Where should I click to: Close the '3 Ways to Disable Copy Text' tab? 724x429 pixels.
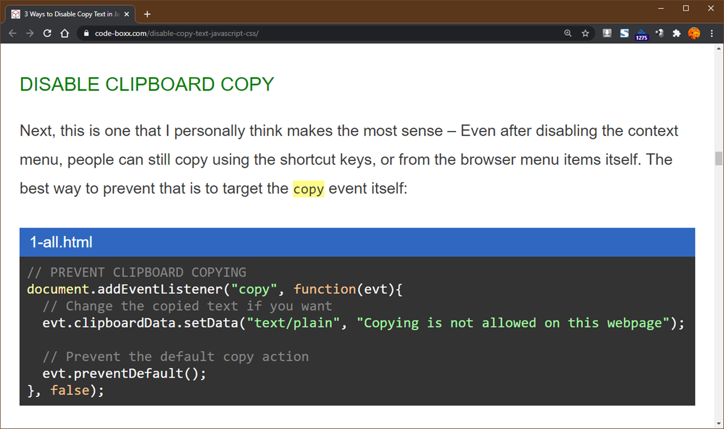click(127, 14)
